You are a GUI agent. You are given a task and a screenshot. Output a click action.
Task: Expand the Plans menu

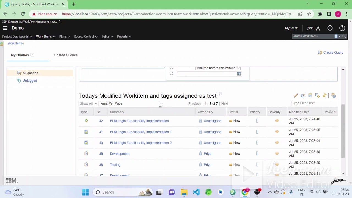tap(65, 37)
